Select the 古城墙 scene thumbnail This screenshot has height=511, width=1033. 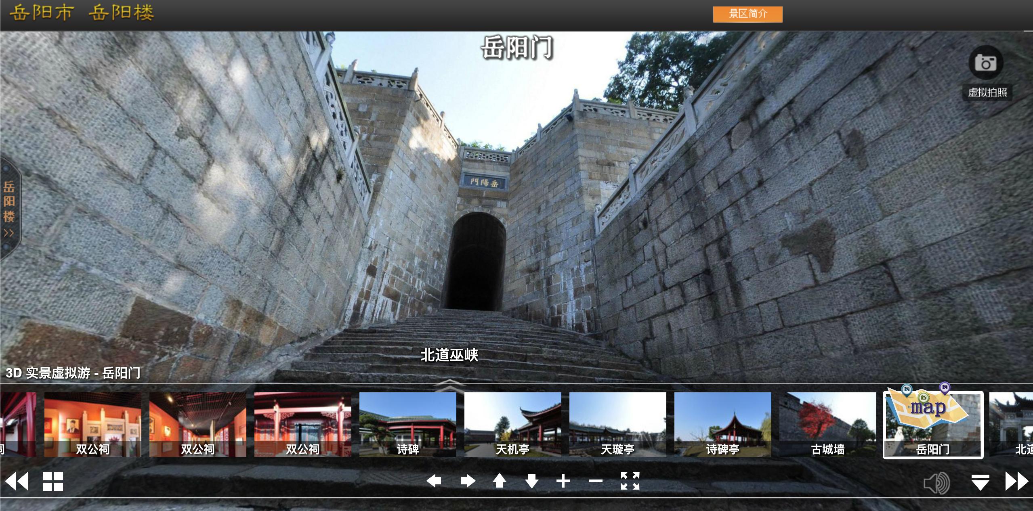coord(827,424)
